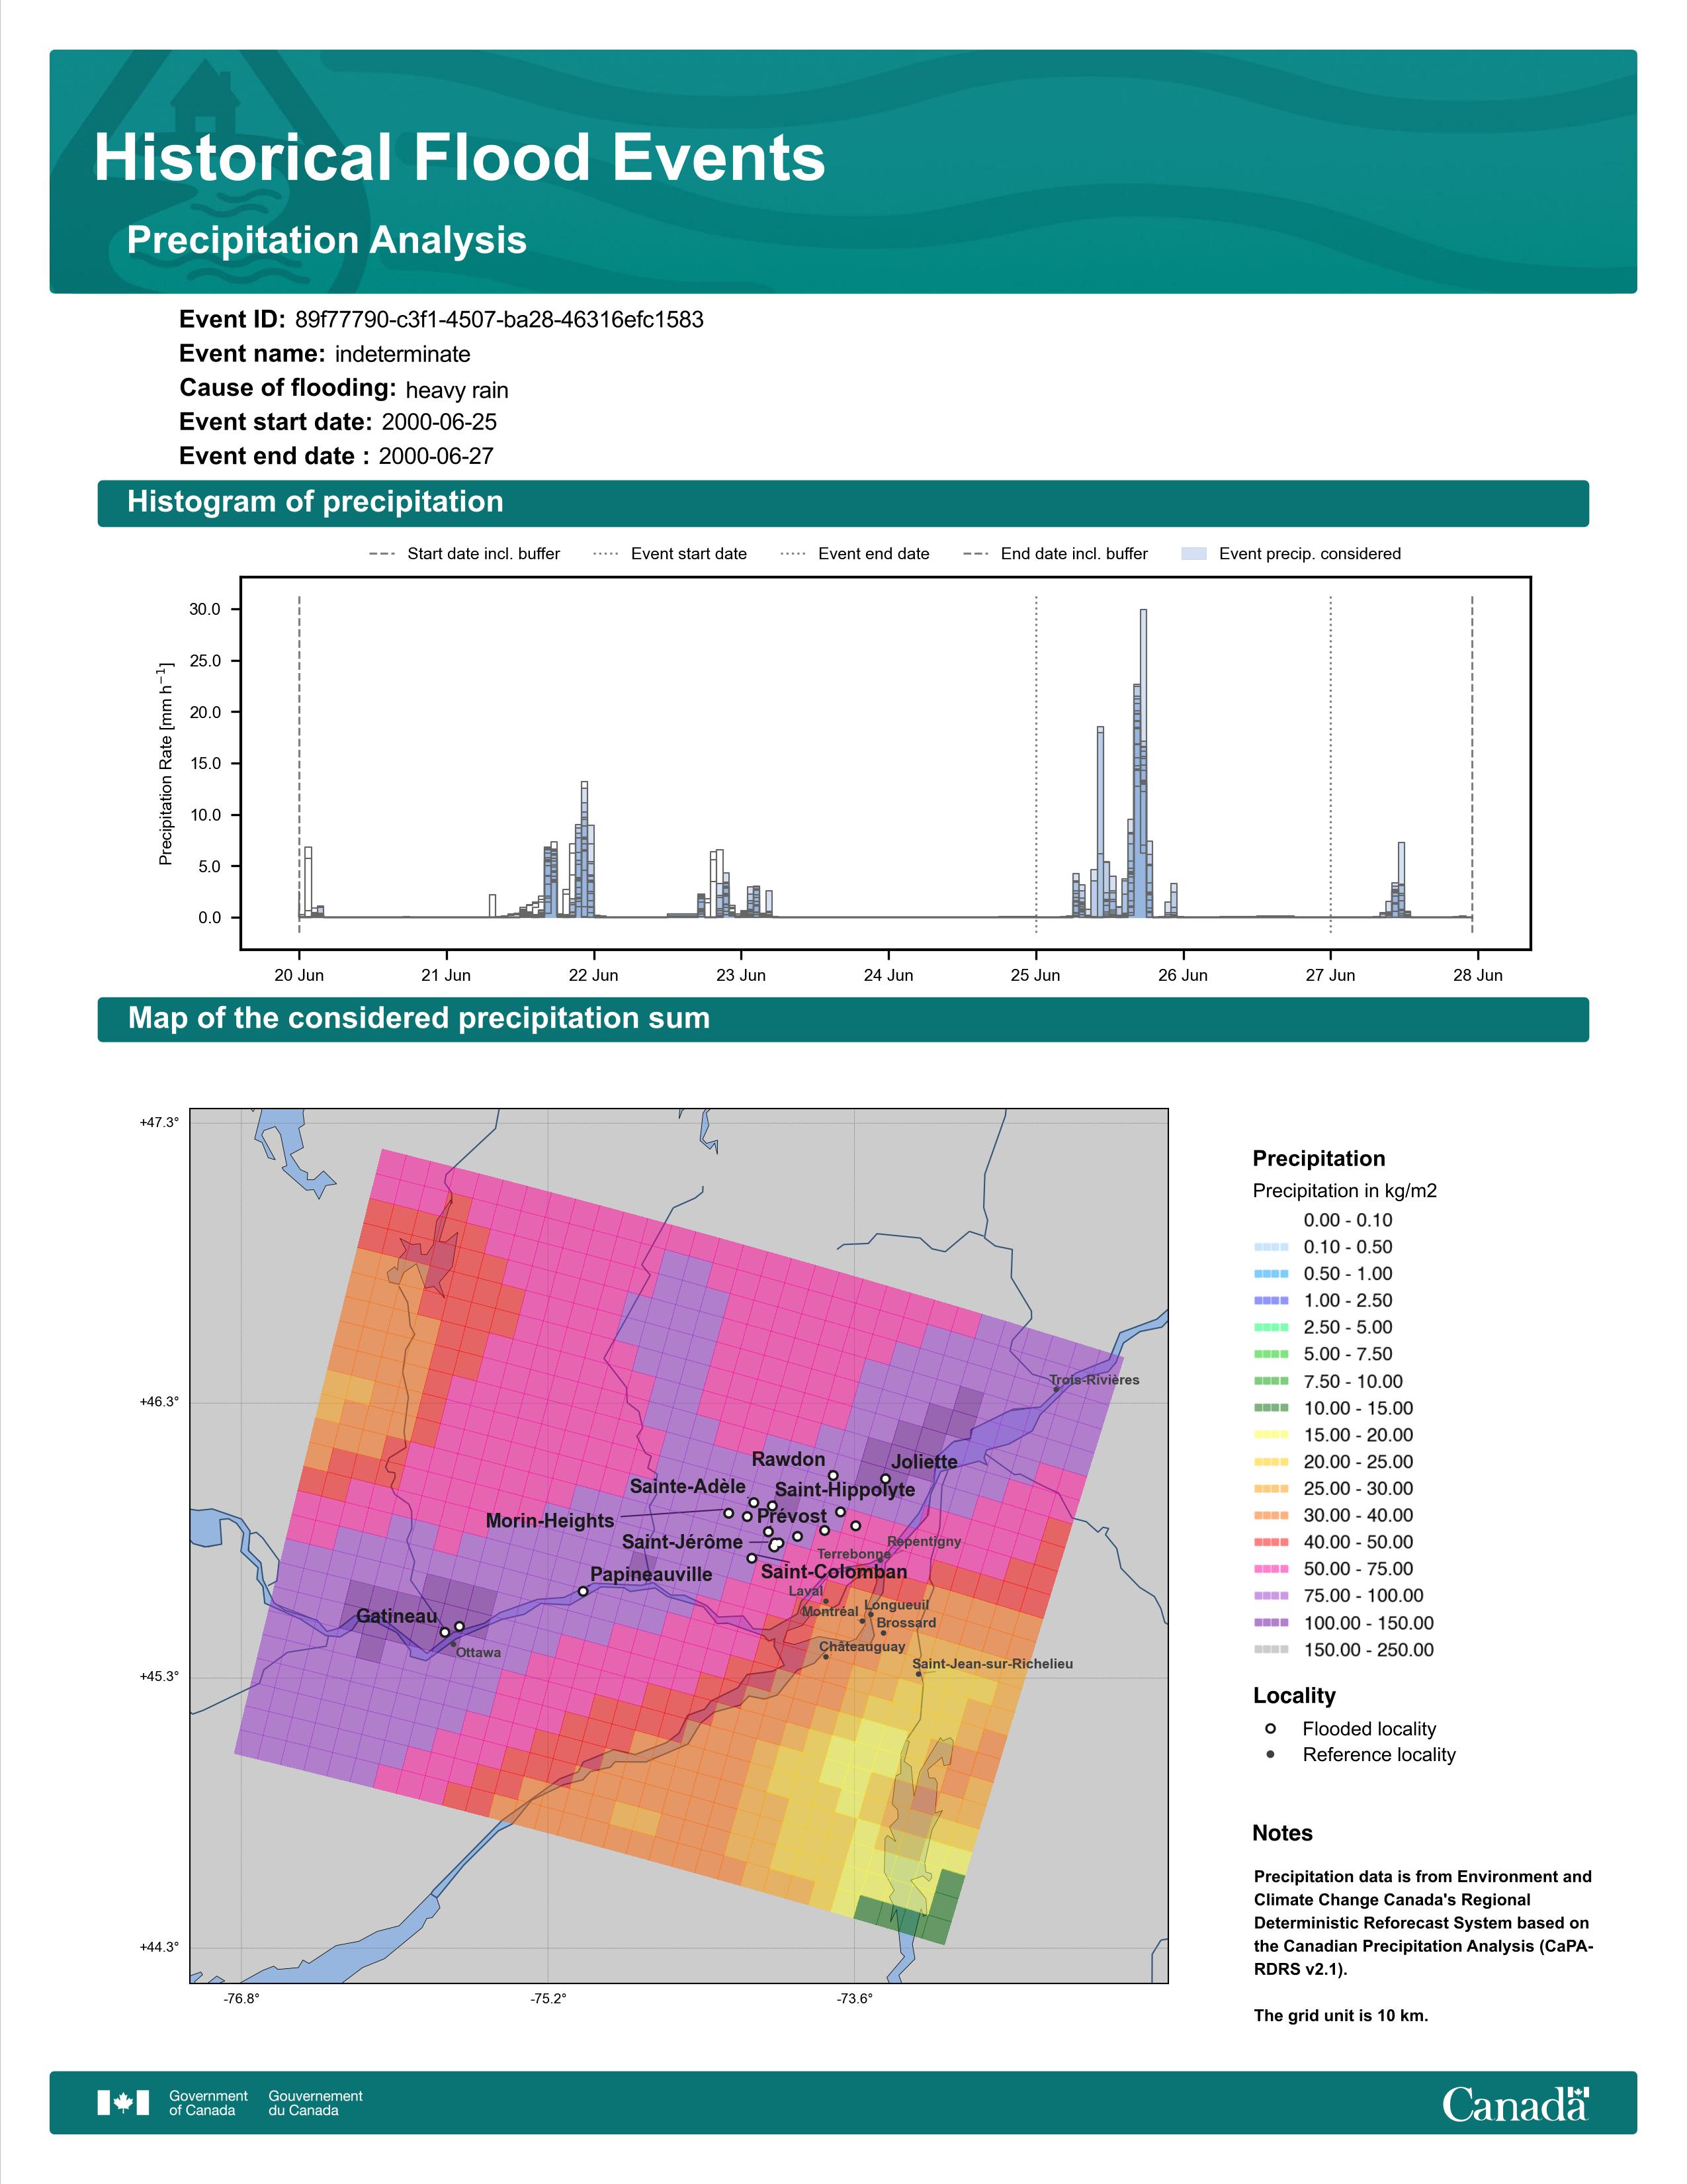Select the 75.00 - 100.00 precipitation swatch
The width and height of the screenshot is (1687, 2184).
(x=1272, y=1596)
